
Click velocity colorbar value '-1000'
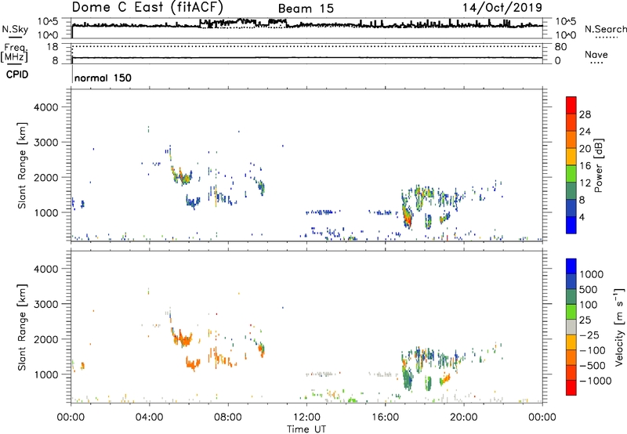[x=595, y=381]
